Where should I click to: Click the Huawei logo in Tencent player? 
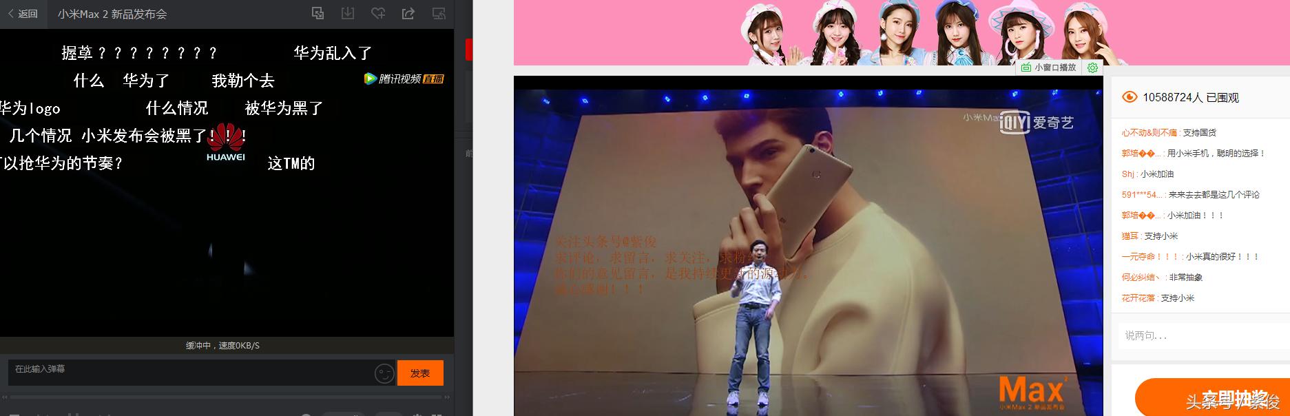(x=226, y=143)
